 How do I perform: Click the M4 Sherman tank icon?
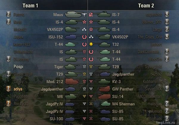click(106, 104)
